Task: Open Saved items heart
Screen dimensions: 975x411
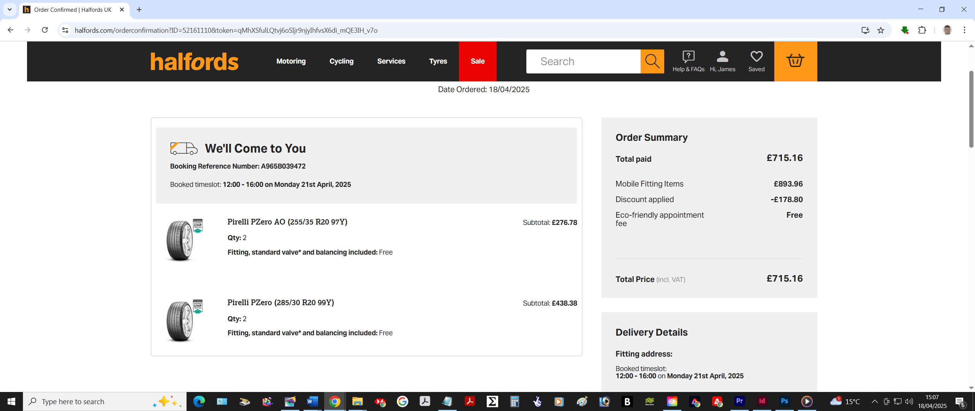Action: click(756, 61)
